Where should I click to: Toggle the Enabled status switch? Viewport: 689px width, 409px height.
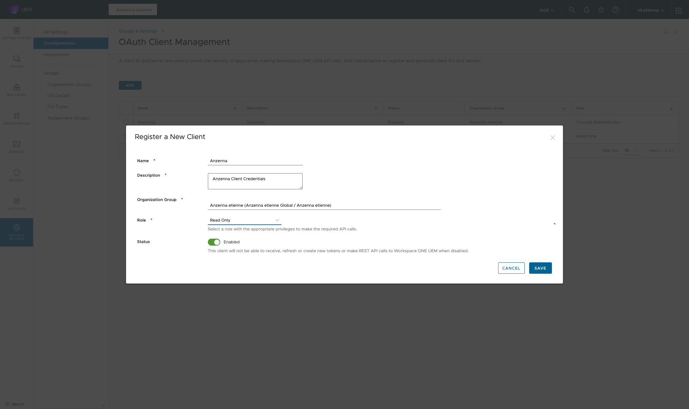click(214, 242)
